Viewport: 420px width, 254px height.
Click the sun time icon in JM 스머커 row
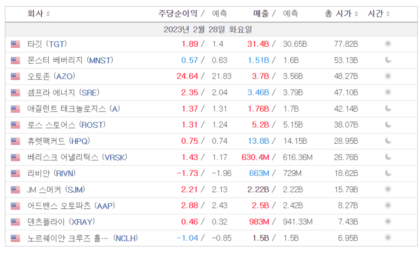(x=388, y=189)
